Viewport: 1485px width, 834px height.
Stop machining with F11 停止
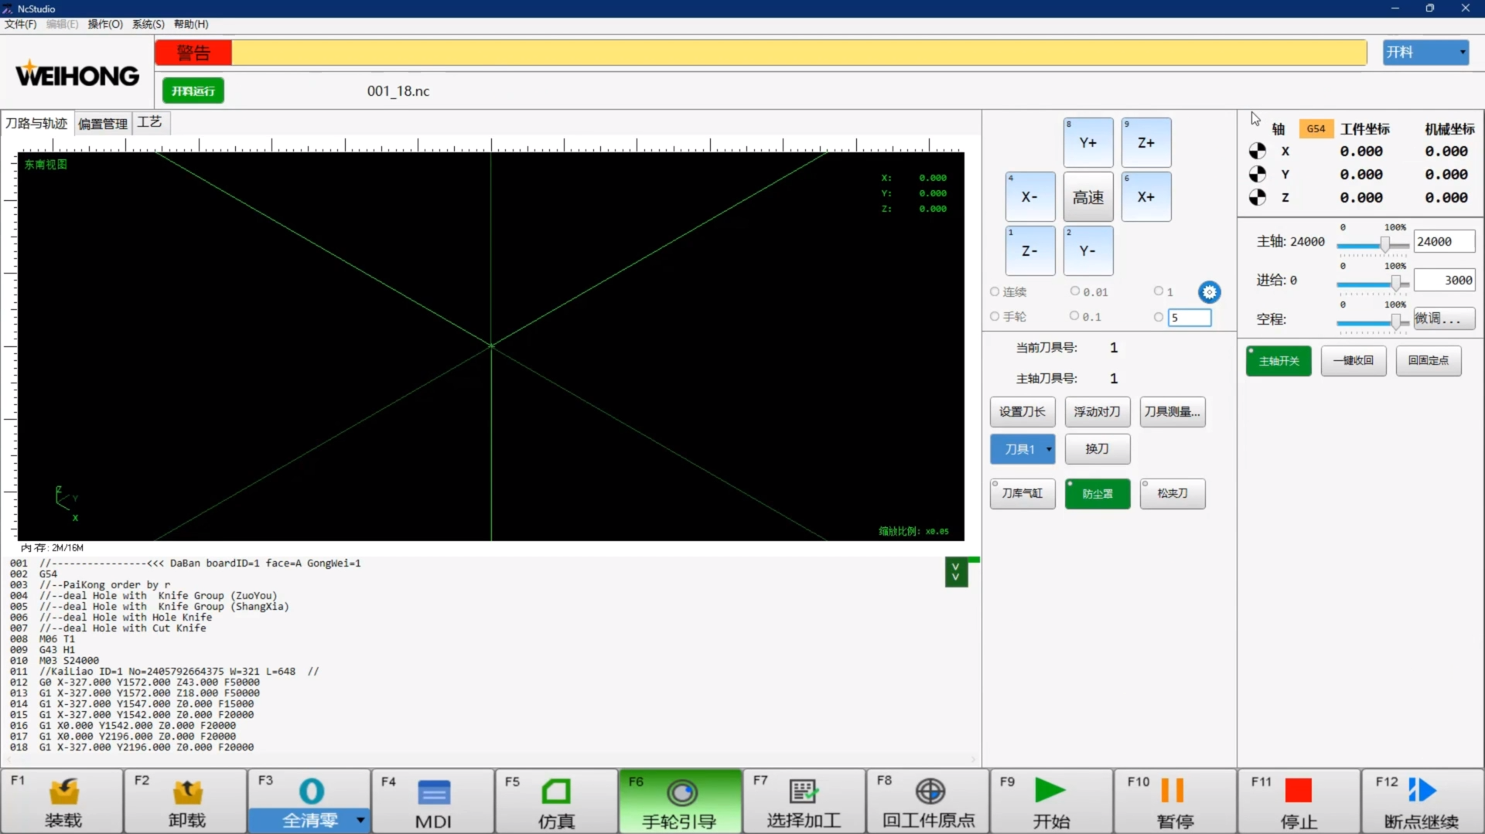pos(1298,791)
